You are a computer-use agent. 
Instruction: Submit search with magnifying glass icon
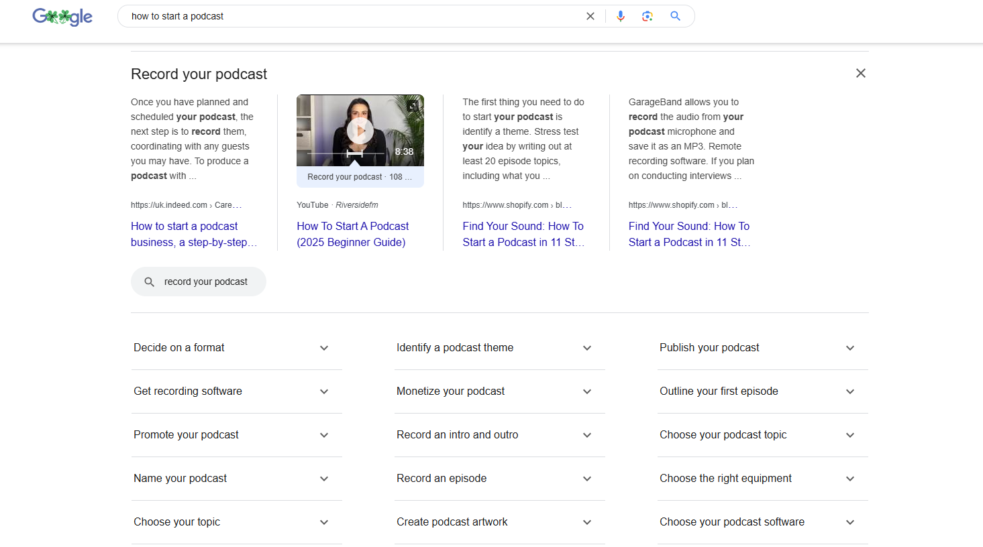click(676, 16)
